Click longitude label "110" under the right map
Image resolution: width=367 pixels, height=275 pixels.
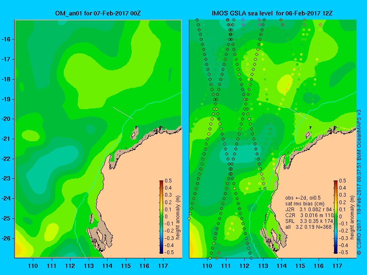[x=207, y=266]
